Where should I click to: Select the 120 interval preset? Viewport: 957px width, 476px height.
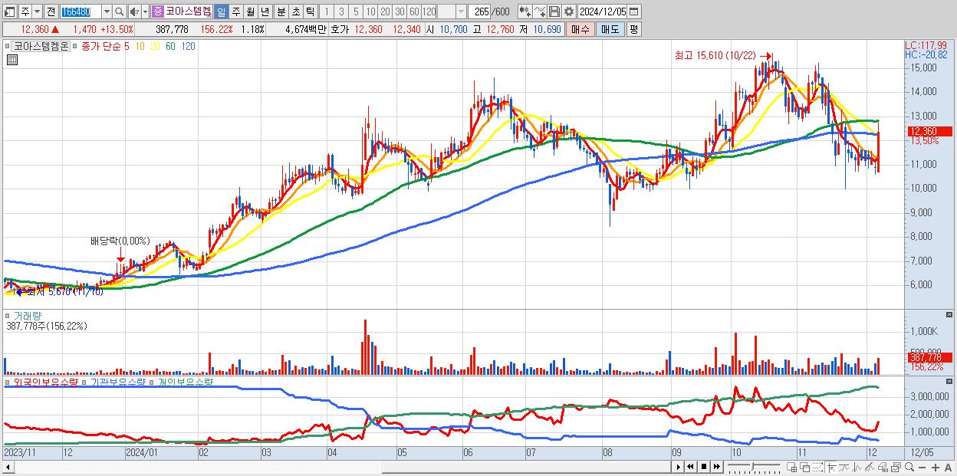point(429,12)
